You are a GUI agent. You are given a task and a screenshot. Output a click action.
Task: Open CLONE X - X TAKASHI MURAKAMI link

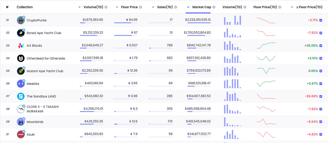click(x=43, y=109)
